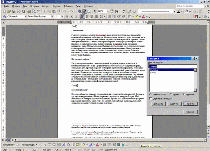Click the bookmark name input field
This screenshot has width=210, height=151.
click(x=173, y=66)
